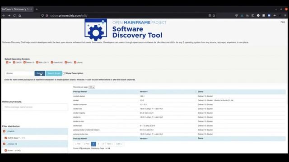
Task: Click the Search Exact button
Action: 54,73
